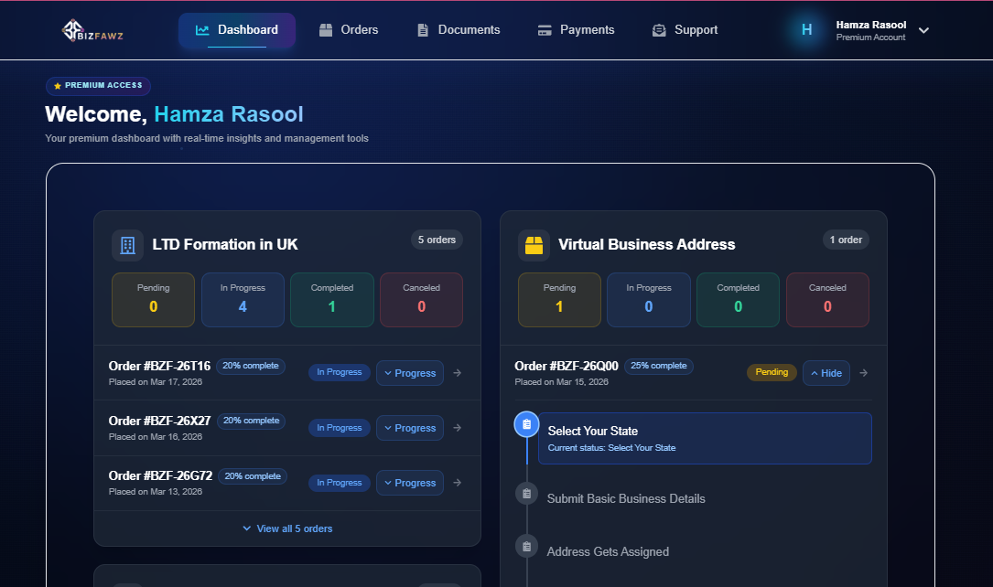Go to the Payments section
Screen dimensions: 993x587
tap(577, 29)
